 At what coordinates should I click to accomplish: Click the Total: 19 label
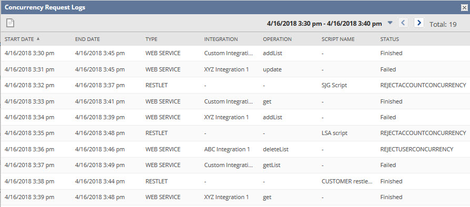[443, 25]
